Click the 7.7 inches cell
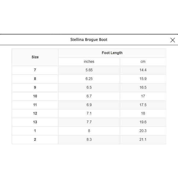The image size is (178, 178). pyautogui.click(x=89, y=122)
